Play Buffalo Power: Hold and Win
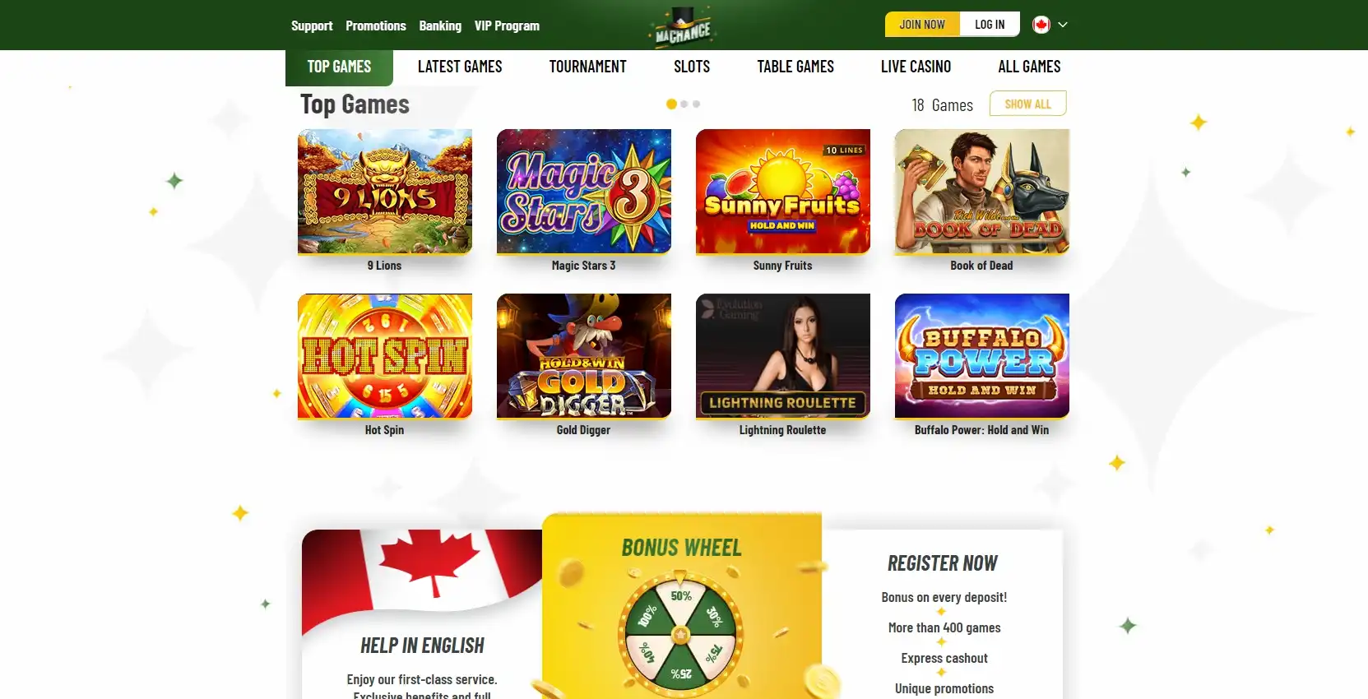The width and height of the screenshot is (1368, 699). 982,355
